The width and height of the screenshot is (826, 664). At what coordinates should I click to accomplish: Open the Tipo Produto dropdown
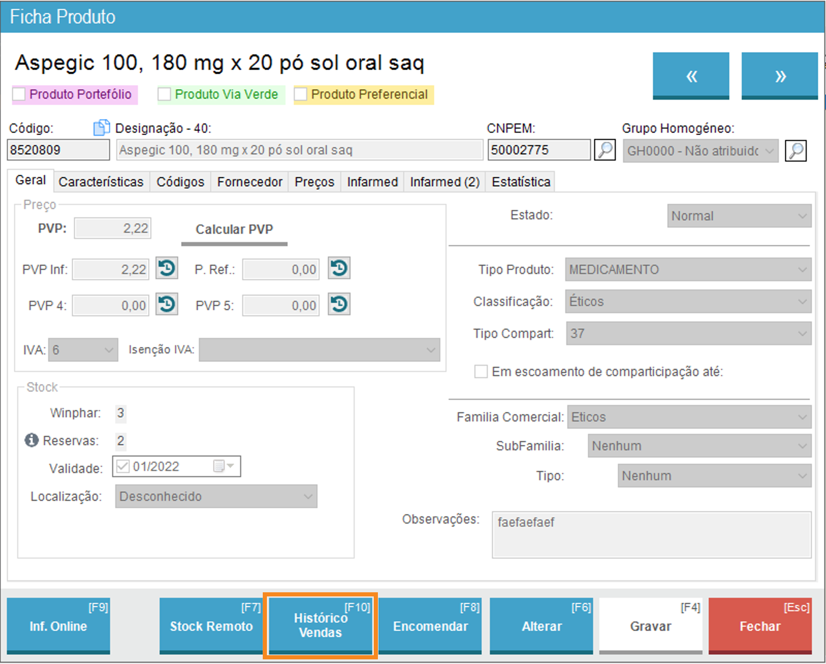(x=688, y=269)
